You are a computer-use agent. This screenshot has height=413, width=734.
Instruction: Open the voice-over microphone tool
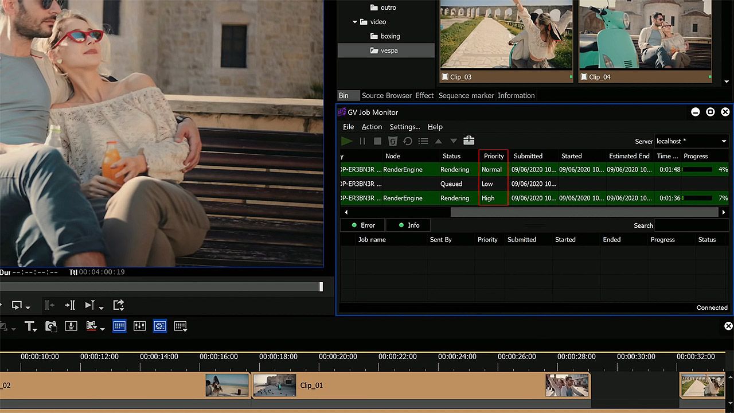point(71,326)
